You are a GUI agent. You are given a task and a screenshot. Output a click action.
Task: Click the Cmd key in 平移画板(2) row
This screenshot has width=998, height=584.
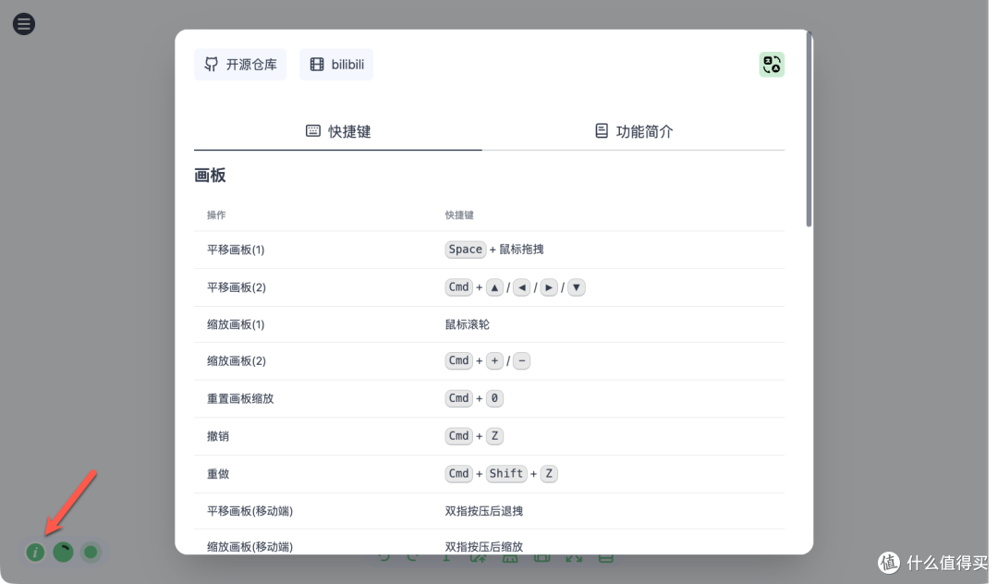click(x=459, y=286)
